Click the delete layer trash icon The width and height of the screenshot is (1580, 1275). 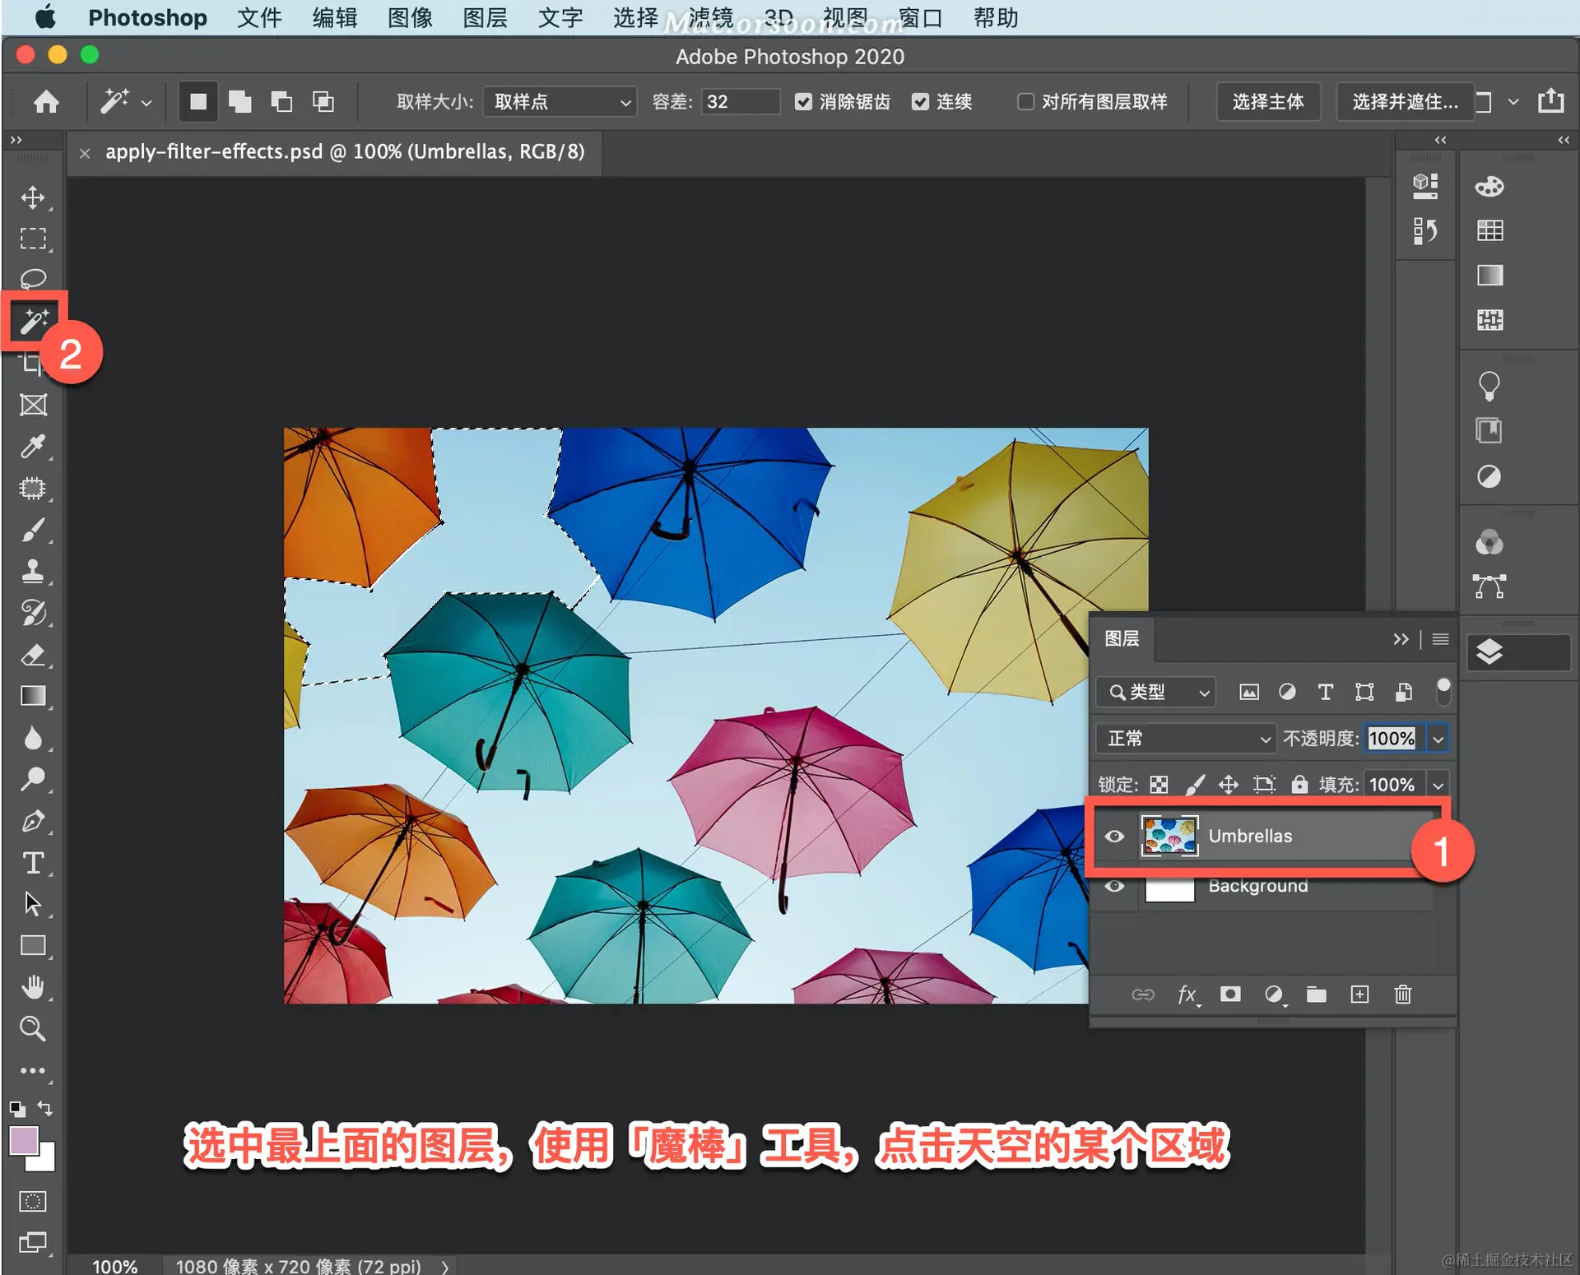coord(1403,994)
